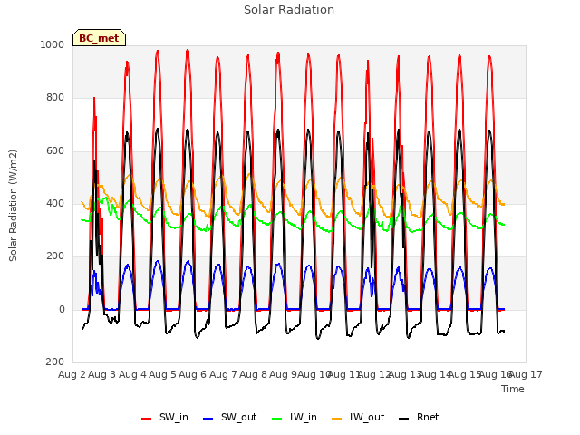Screen dimensions: 580x435
Task: Click the BC_met annotation label
Action: coord(99,38)
